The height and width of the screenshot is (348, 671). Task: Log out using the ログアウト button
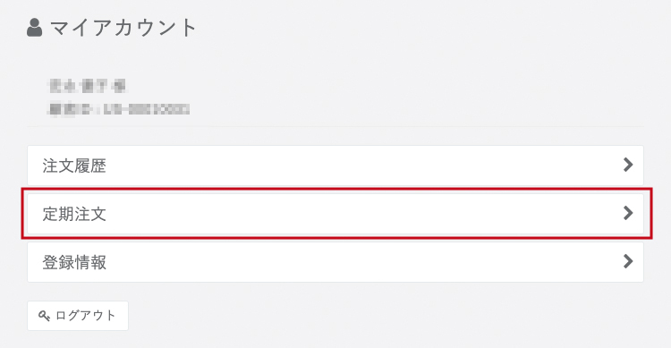[x=78, y=316]
